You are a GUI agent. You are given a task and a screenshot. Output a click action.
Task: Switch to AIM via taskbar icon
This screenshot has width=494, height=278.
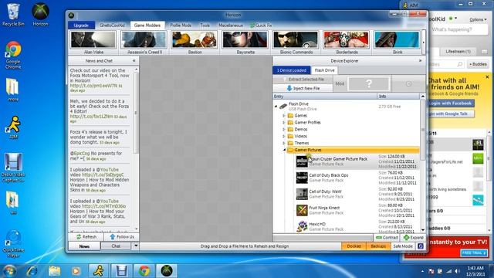tap(99, 271)
